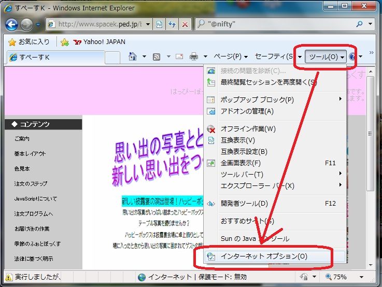
Task: Click the Back navigation button
Action: [12, 24]
